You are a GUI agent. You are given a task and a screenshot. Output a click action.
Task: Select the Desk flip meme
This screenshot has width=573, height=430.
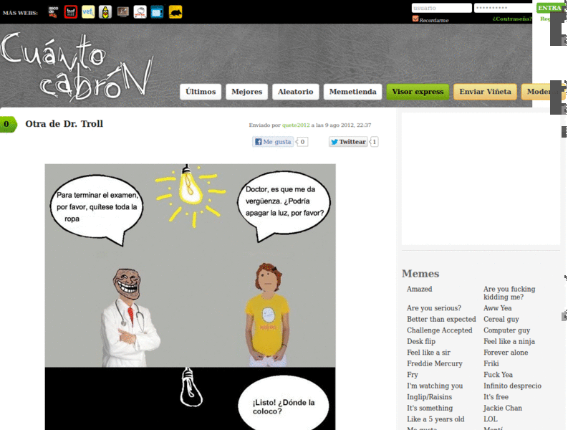pyautogui.click(x=421, y=341)
